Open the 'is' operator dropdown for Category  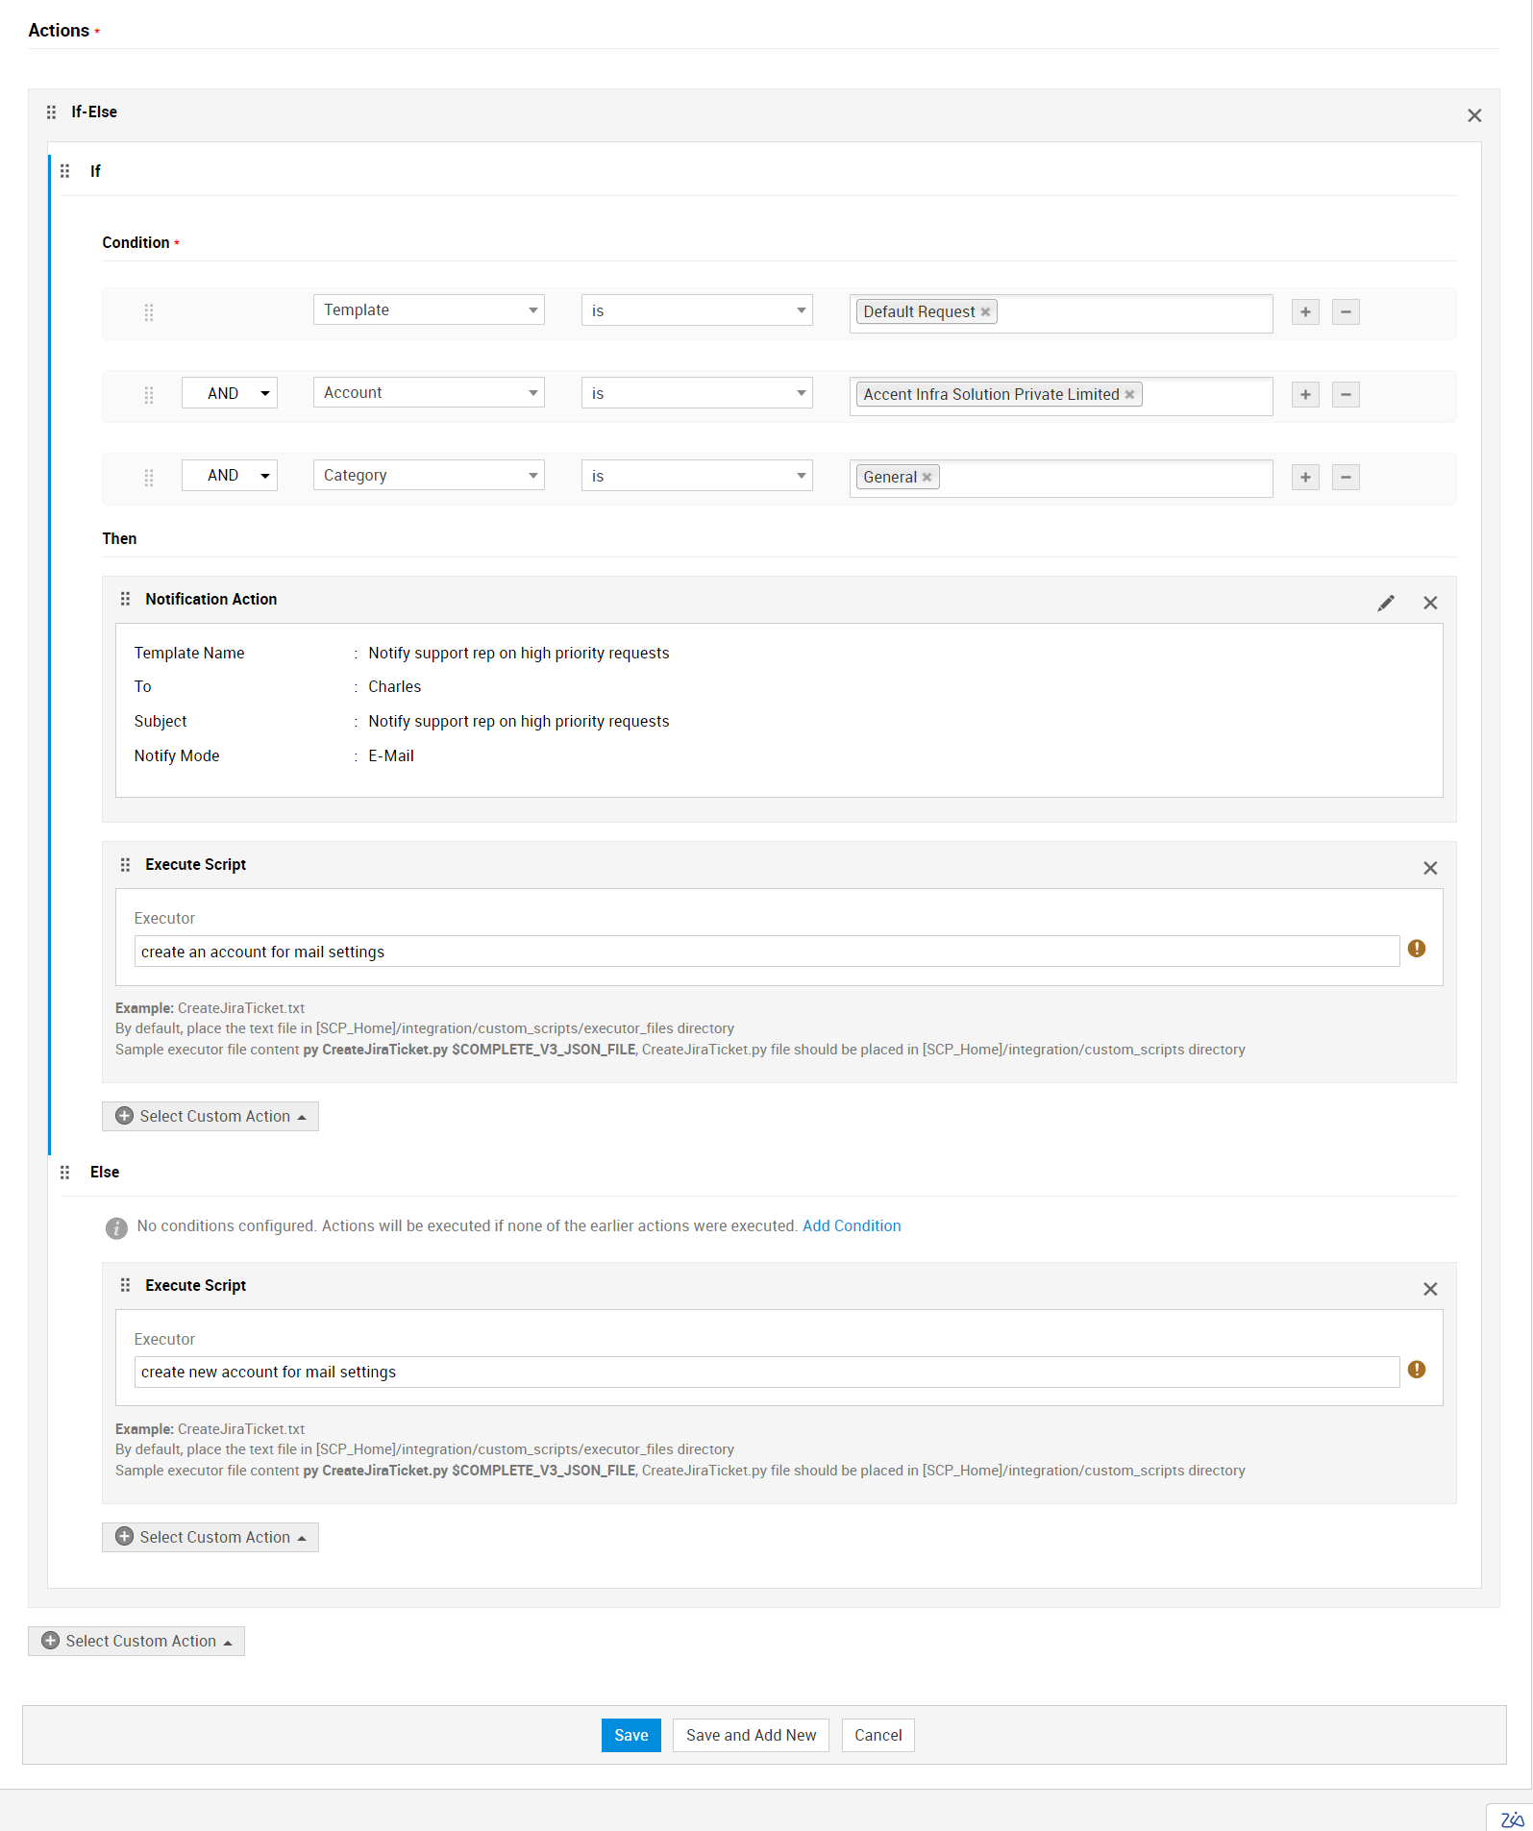coord(696,476)
